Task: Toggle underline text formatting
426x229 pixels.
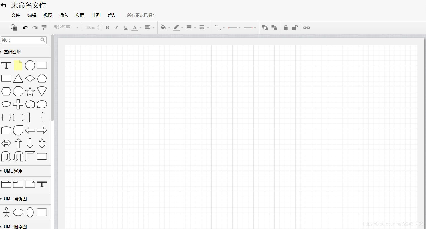Action: point(126,27)
